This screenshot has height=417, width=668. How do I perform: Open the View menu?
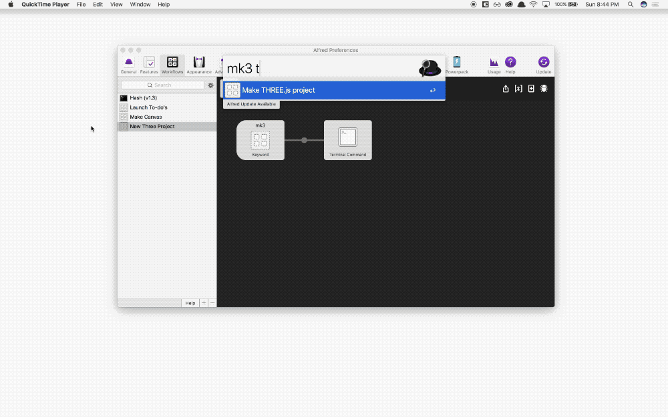[116, 4]
